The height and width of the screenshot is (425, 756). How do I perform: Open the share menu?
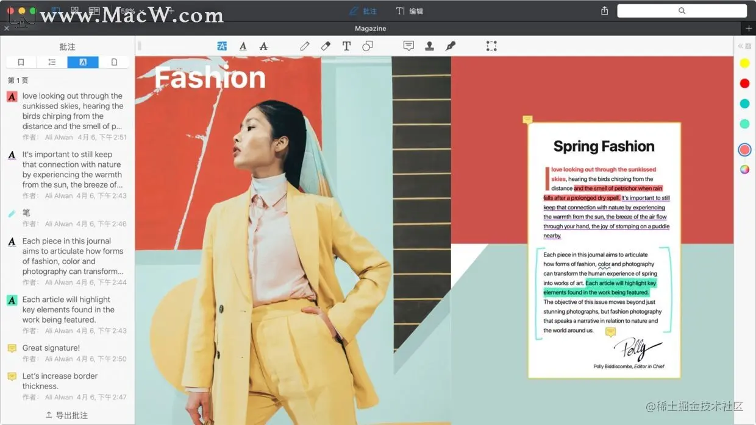(x=604, y=11)
